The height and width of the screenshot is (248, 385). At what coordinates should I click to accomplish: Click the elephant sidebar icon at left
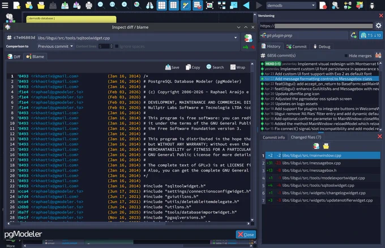(x=10, y=18)
